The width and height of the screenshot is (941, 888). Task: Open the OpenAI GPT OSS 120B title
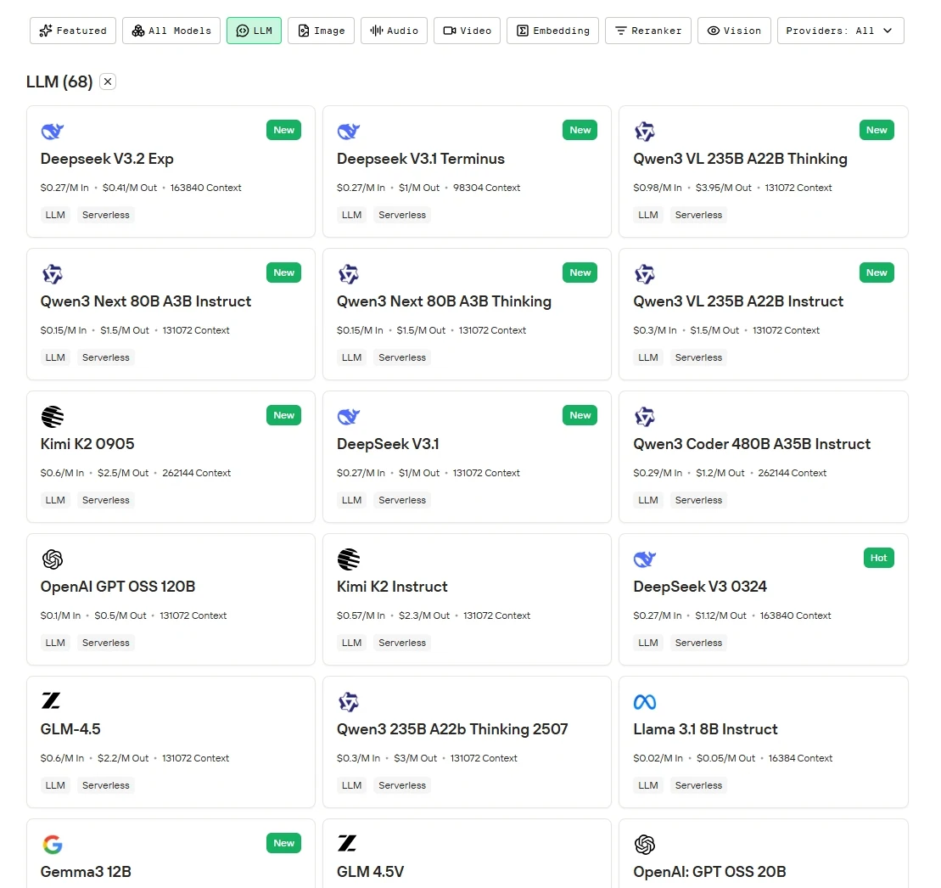click(x=118, y=587)
